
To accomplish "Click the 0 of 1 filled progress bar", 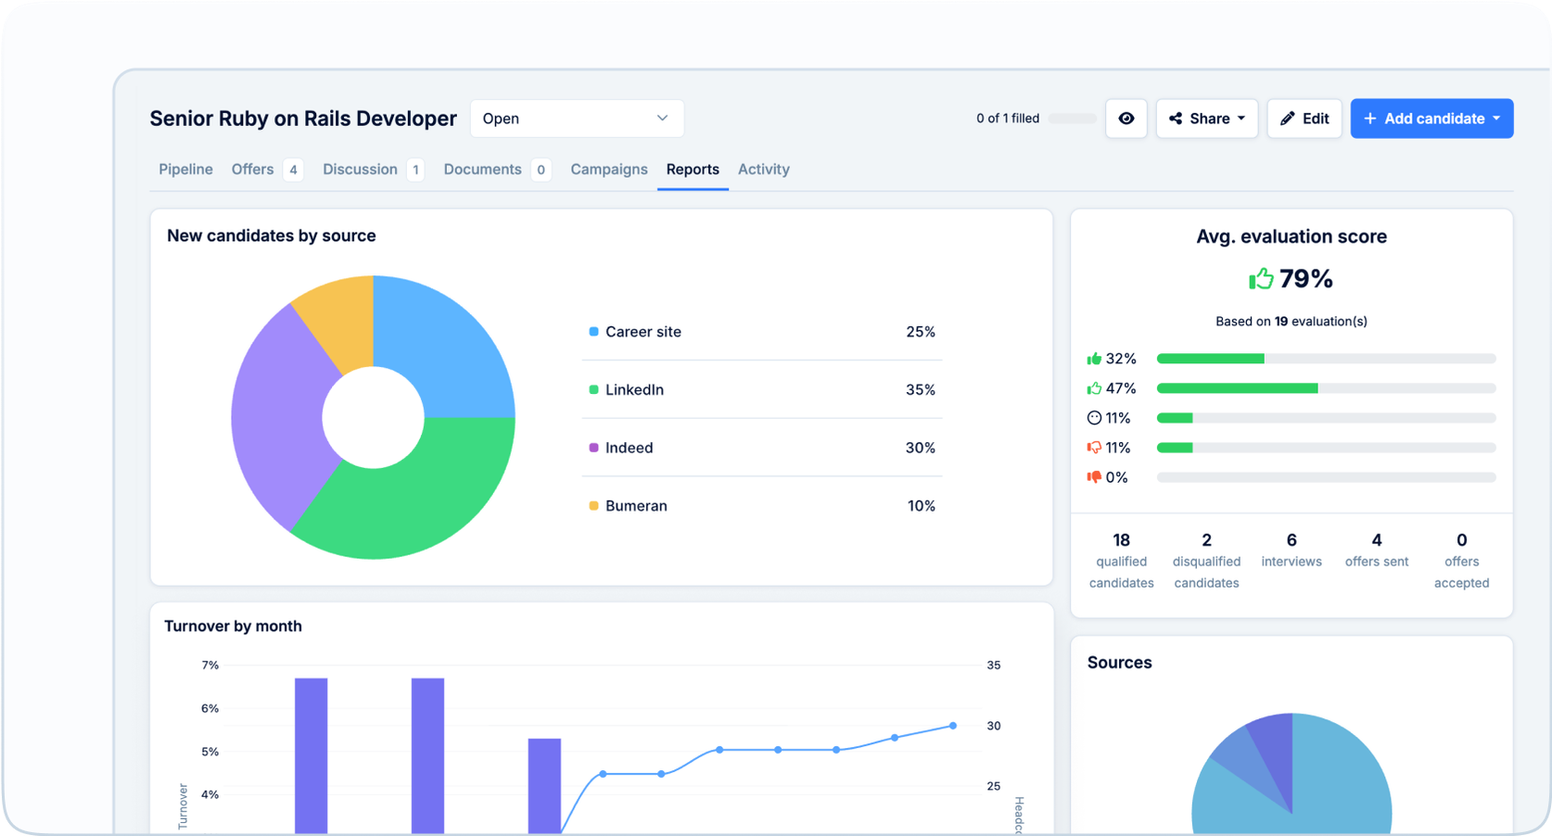I will point(1073,119).
